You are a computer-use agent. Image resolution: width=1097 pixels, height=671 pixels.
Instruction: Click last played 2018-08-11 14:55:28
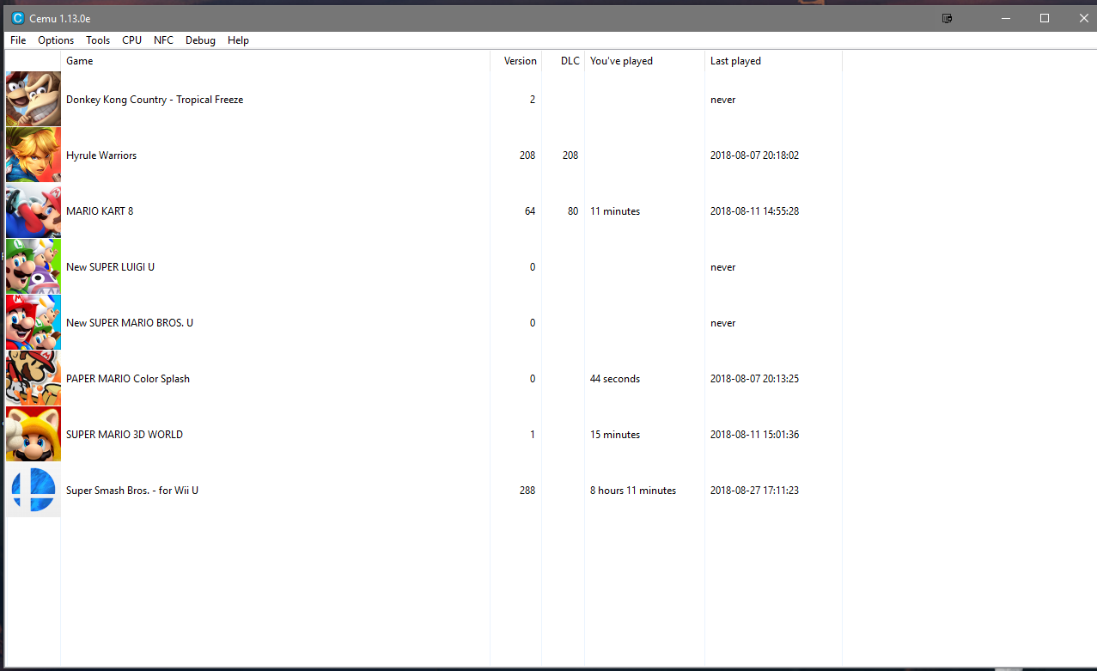[x=755, y=211]
